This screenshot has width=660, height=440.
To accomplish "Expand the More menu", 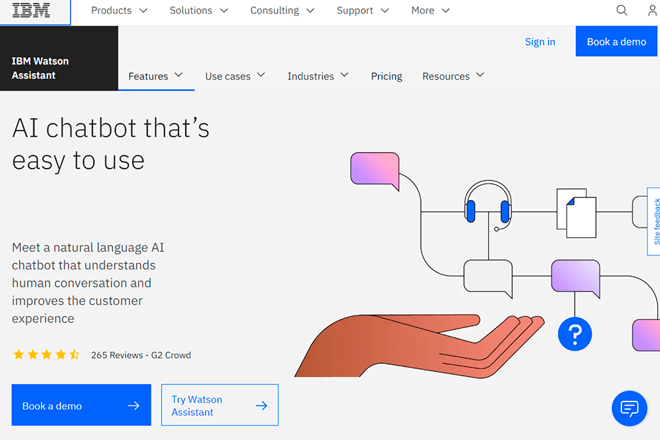I will pos(430,10).
